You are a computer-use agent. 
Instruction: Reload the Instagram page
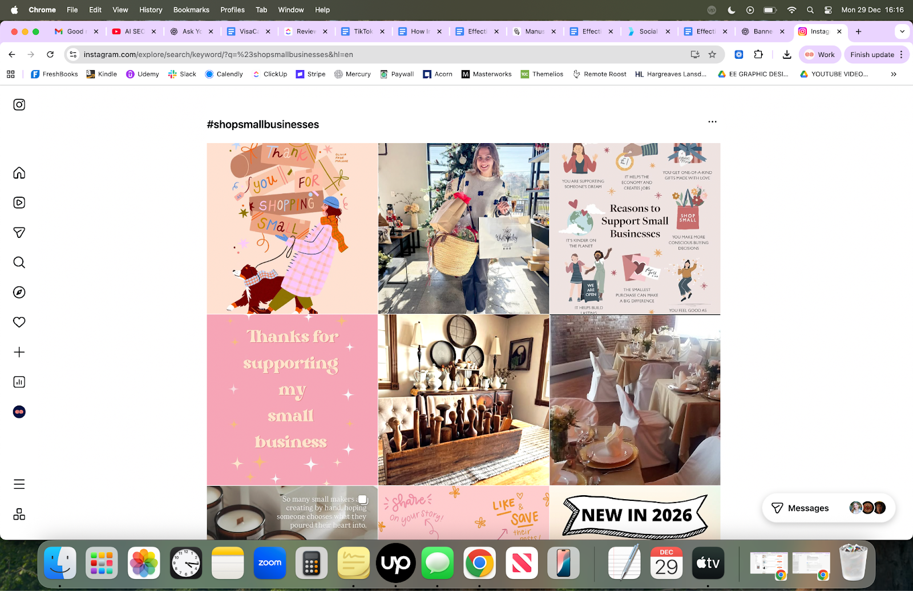[50, 54]
